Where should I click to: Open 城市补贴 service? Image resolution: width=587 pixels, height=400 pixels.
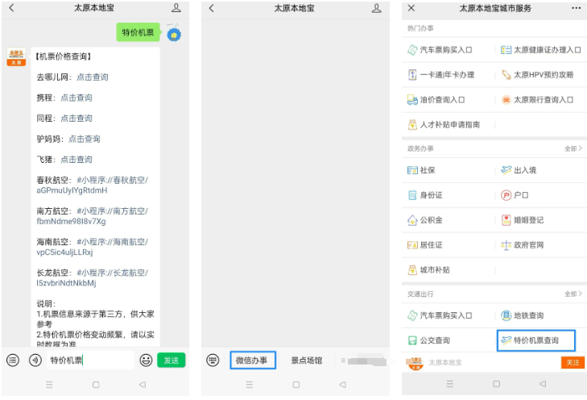click(428, 270)
